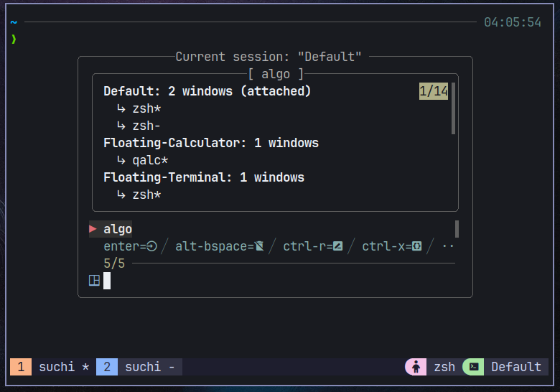Click the '[ algo ]' preview title

[276, 74]
